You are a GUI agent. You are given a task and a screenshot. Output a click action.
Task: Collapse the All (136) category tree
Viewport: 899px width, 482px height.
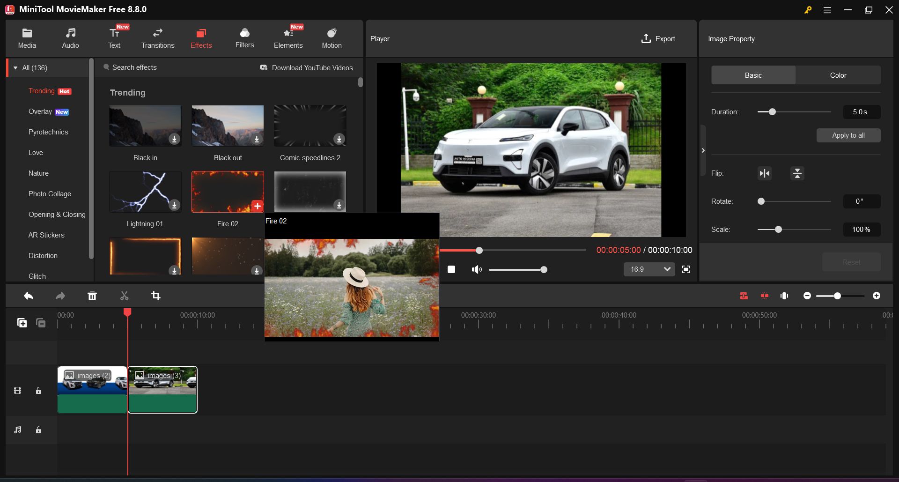pyautogui.click(x=15, y=68)
